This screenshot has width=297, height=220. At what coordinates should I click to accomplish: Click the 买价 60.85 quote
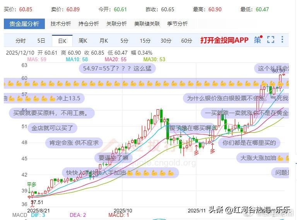coord(18,9)
